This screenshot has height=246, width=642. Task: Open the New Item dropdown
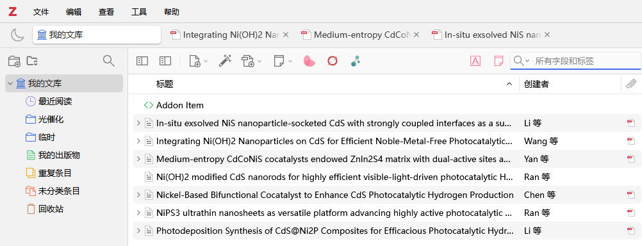coord(198,61)
